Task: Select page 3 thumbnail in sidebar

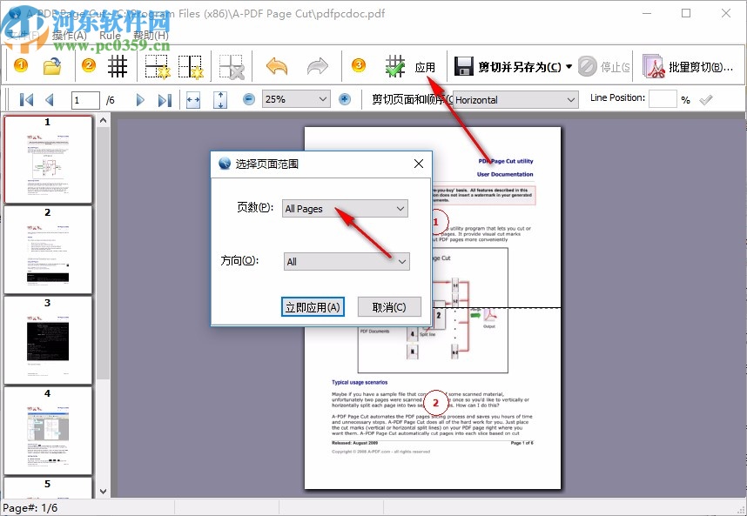Action: pyautogui.click(x=48, y=339)
